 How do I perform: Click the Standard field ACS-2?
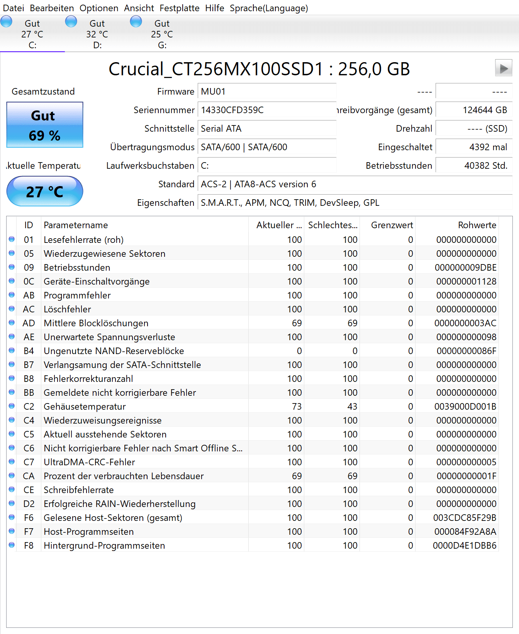click(x=355, y=184)
